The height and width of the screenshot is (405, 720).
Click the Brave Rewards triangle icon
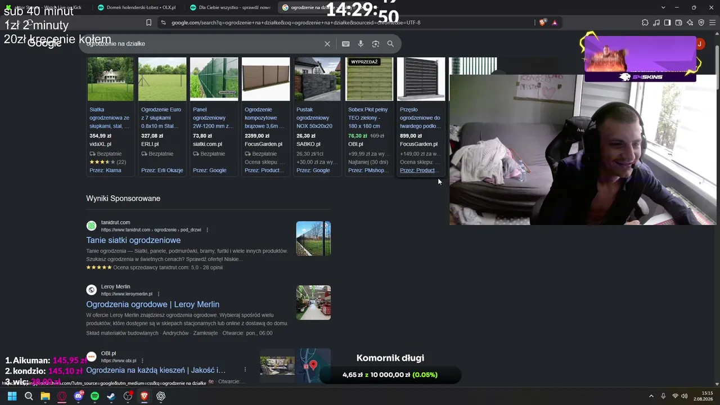[x=555, y=22]
